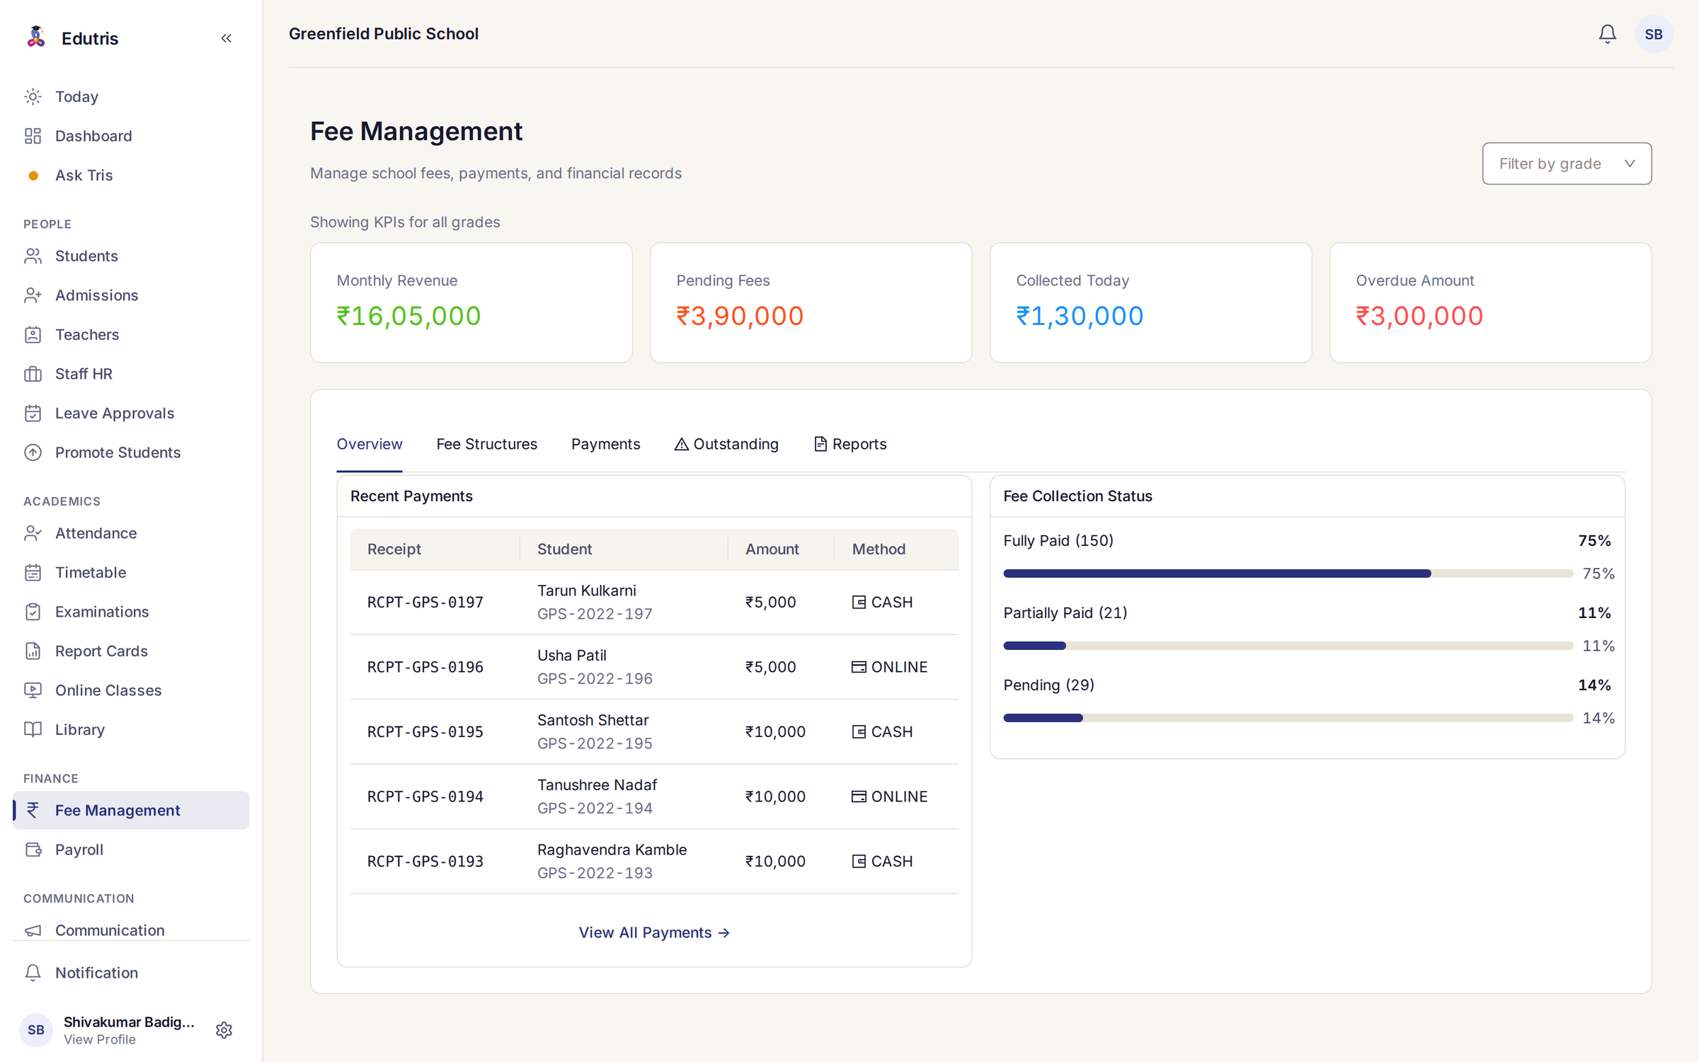The width and height of the screenshot is (1699, 1062).
Task: Open notifications bell in top bar
Action: [x=1607, y=34]
